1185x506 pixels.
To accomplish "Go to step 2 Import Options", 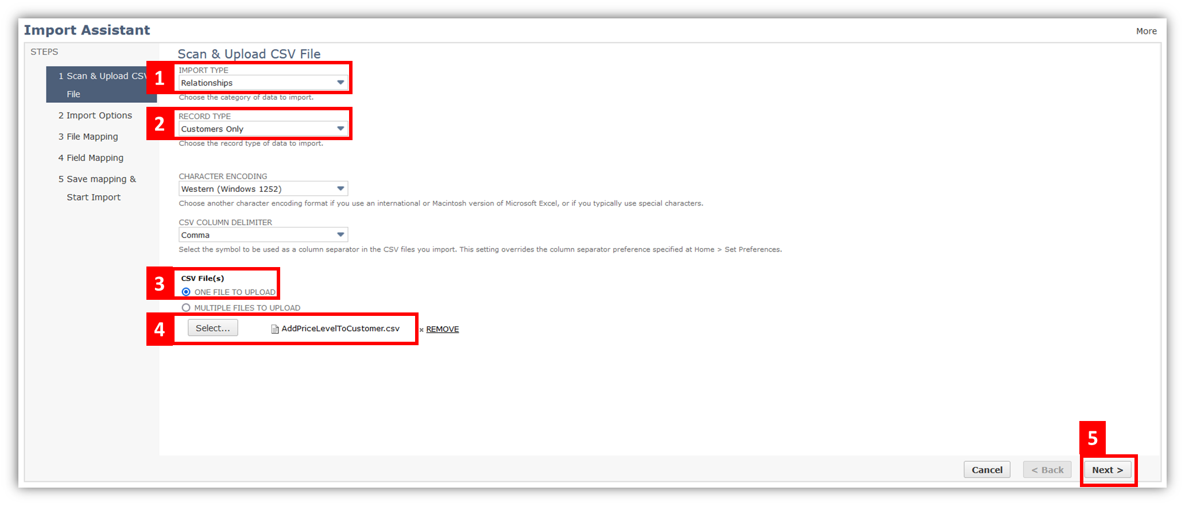I will (x=95, y=115).
